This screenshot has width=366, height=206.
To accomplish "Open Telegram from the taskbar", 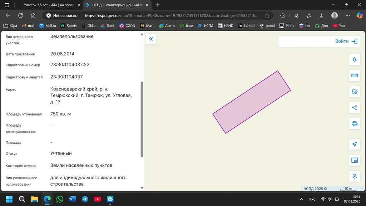I will tap(85, 199).
